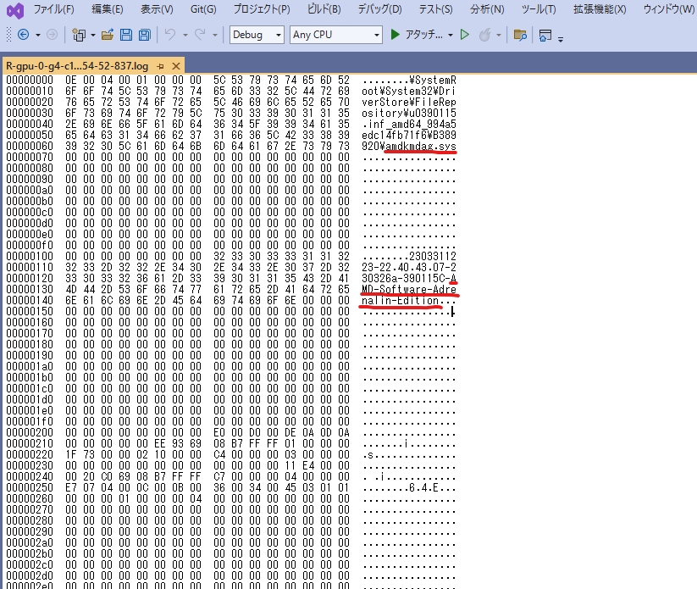Open the 分析(N) menu
The image size is (697, 589).
487,9
